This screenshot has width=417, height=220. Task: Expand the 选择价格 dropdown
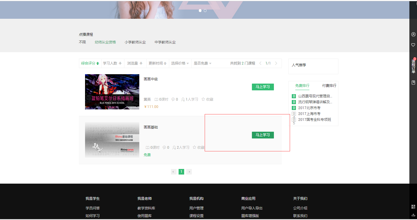180,63
